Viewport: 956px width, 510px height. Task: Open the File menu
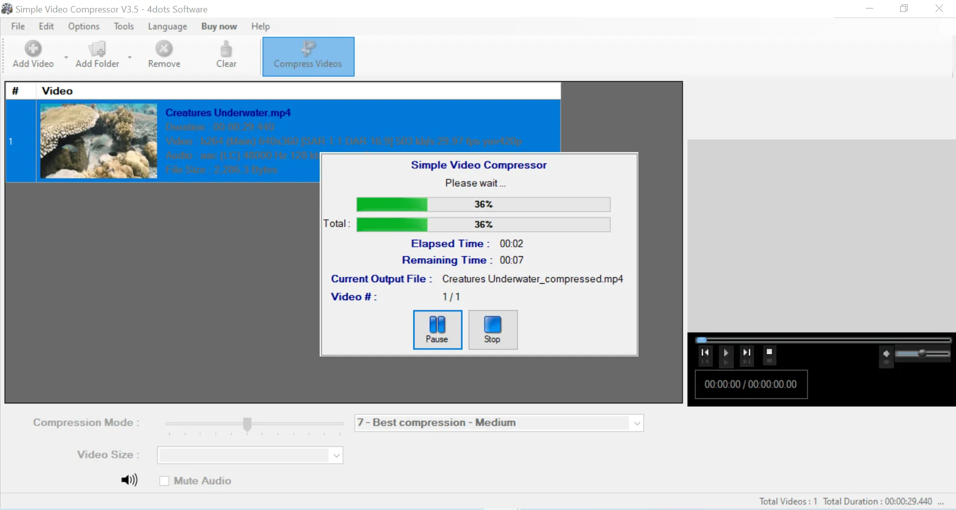18,26
